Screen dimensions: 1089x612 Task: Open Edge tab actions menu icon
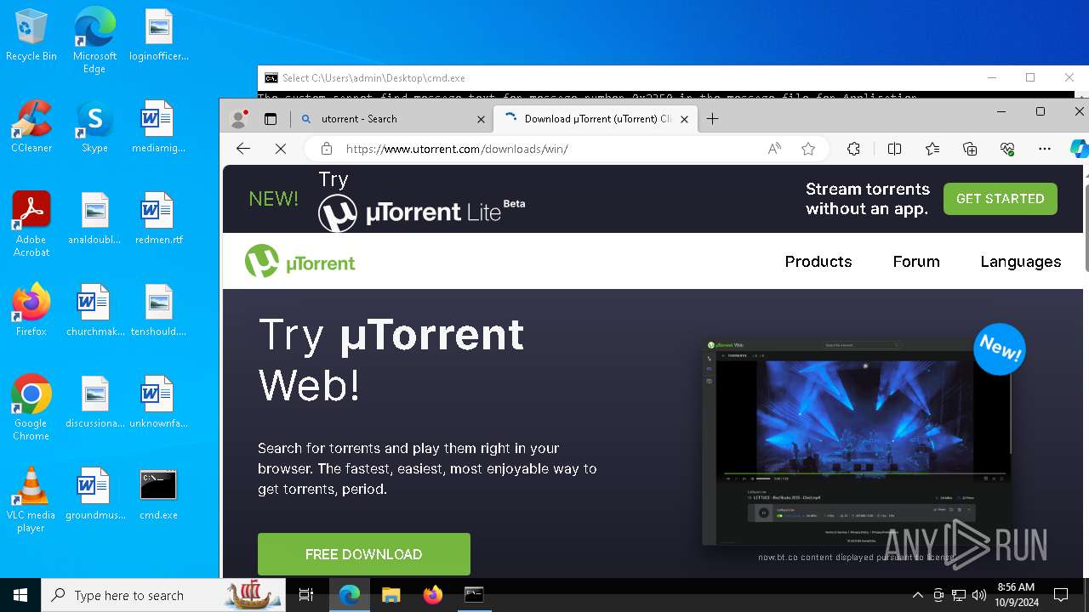tap(271, 119)
